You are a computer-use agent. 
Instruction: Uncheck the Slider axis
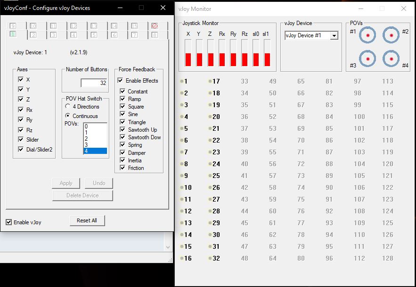[21, 139]
